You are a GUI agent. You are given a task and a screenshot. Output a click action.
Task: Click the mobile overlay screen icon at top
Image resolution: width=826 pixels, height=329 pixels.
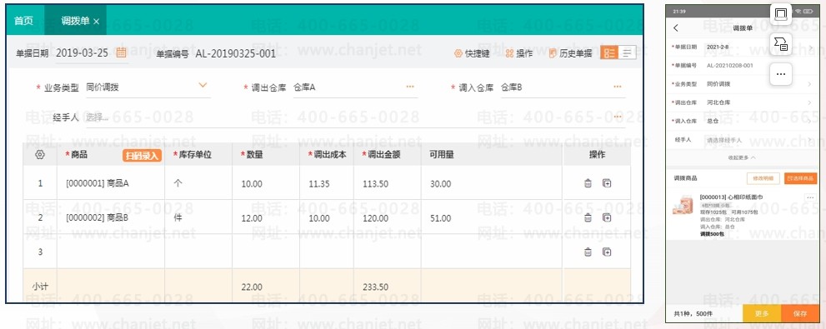point(781,13)
